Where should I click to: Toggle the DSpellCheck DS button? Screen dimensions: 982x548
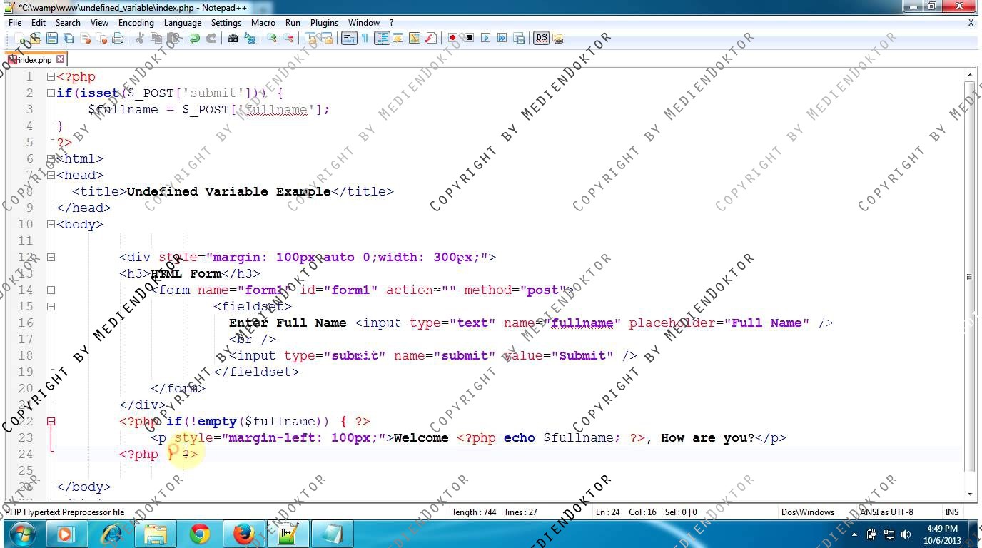(541, 39)
